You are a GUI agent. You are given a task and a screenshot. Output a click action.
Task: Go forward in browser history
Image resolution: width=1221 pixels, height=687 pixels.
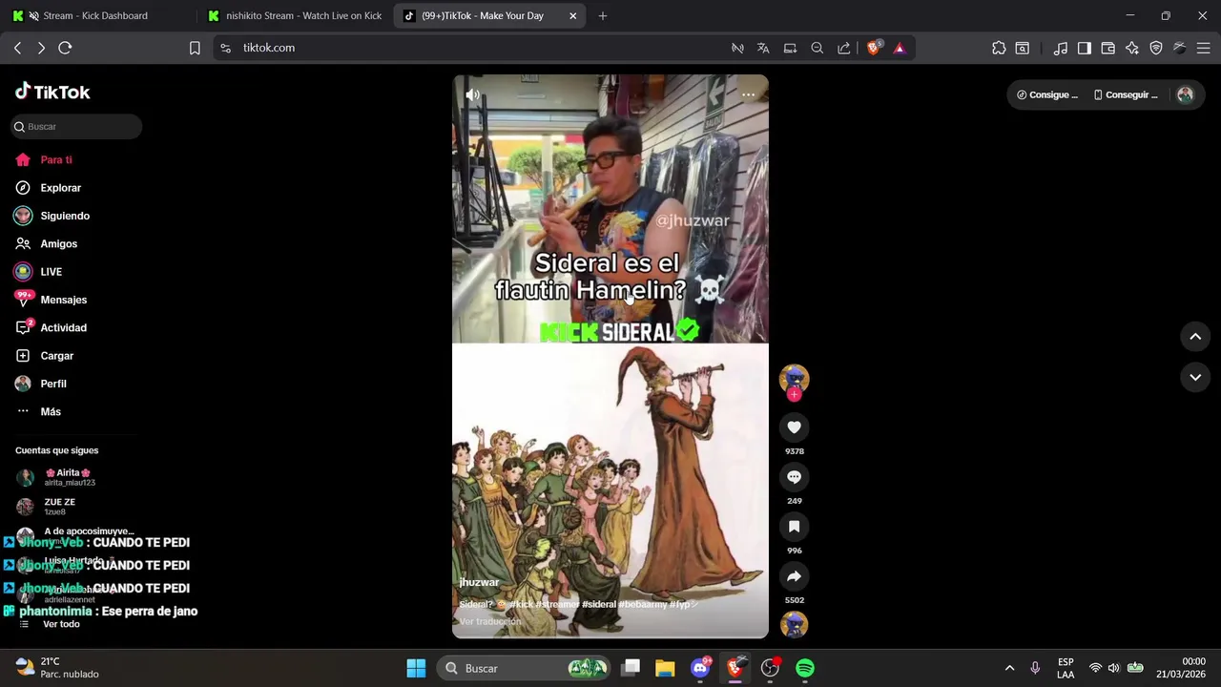tap(41, 48)
